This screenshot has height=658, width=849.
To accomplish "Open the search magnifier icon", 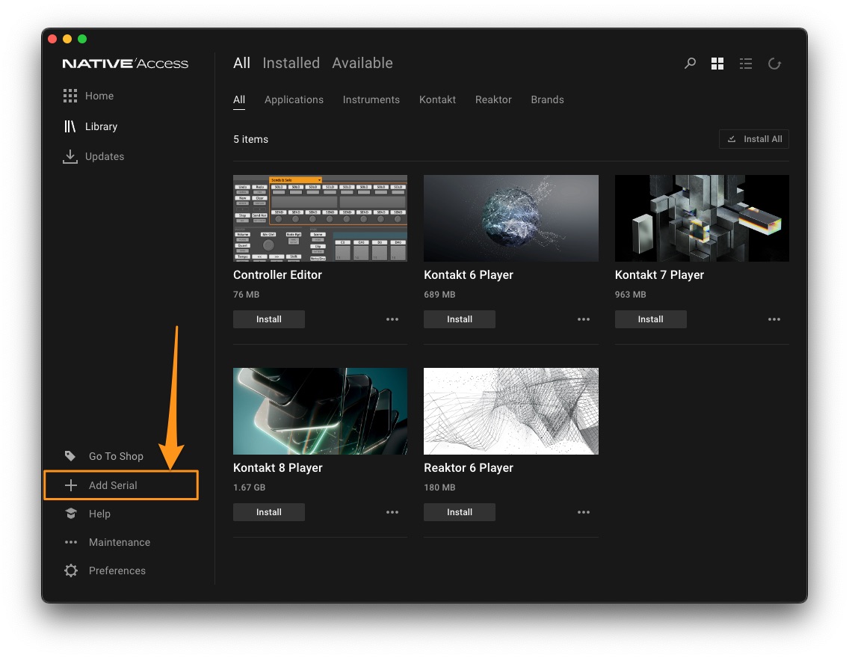I will tap(690, 64).
